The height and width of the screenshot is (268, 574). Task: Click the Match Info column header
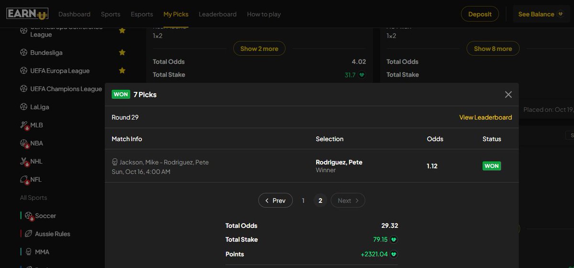click(x=127, y=139)
